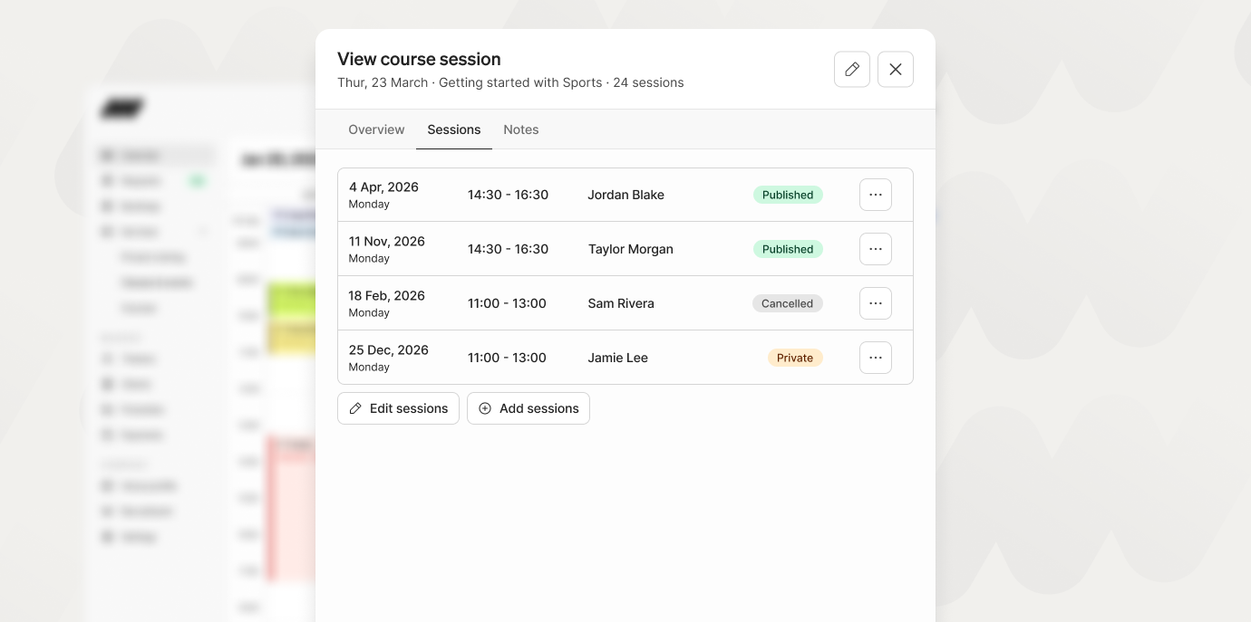Open more options for Jamie Lee session
Image resolution: width=1251 pixels, height=622 pixels.
pyautogui.click(x=875, y=358)
